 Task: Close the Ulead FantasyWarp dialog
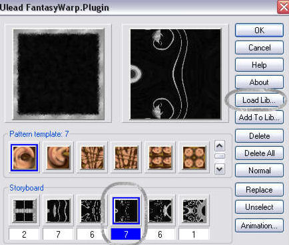(283, 7)
